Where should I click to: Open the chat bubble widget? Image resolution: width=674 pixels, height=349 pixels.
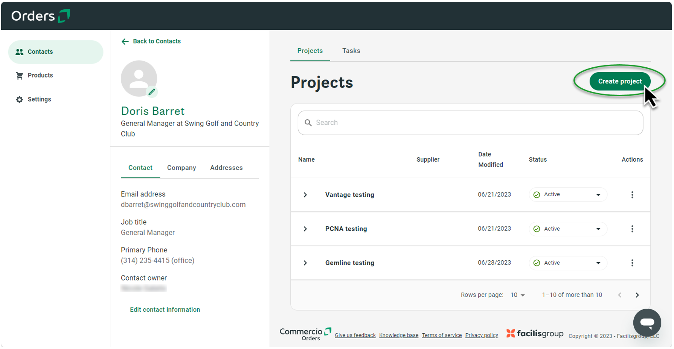tap(647, 323)
